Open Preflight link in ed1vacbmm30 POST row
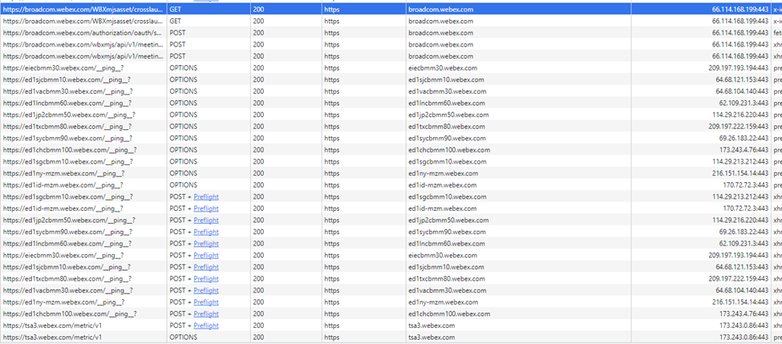 (206, 290)
